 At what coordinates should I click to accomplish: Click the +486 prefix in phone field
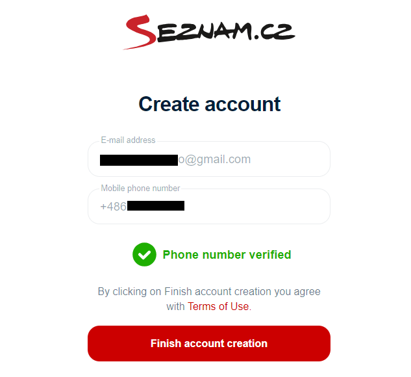(113, 207)
